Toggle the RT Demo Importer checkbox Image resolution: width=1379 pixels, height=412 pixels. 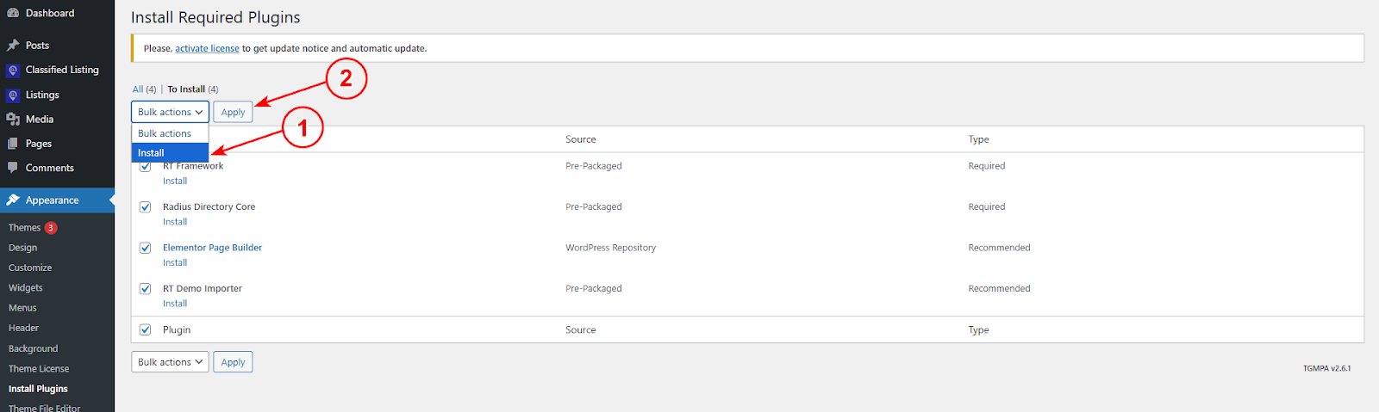tap(146, 289)
